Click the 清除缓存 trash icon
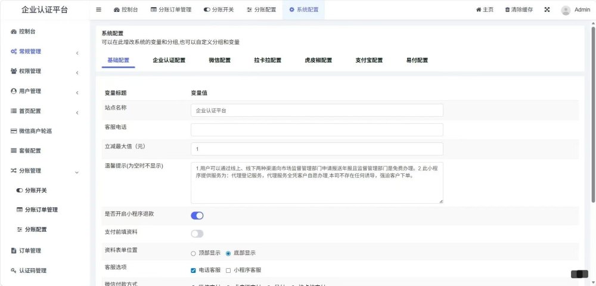This screenshot has height=286, width=596. coord(507,10)
